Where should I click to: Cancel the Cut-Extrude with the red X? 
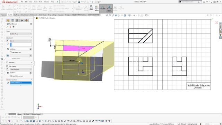click(x=10, y=27)
